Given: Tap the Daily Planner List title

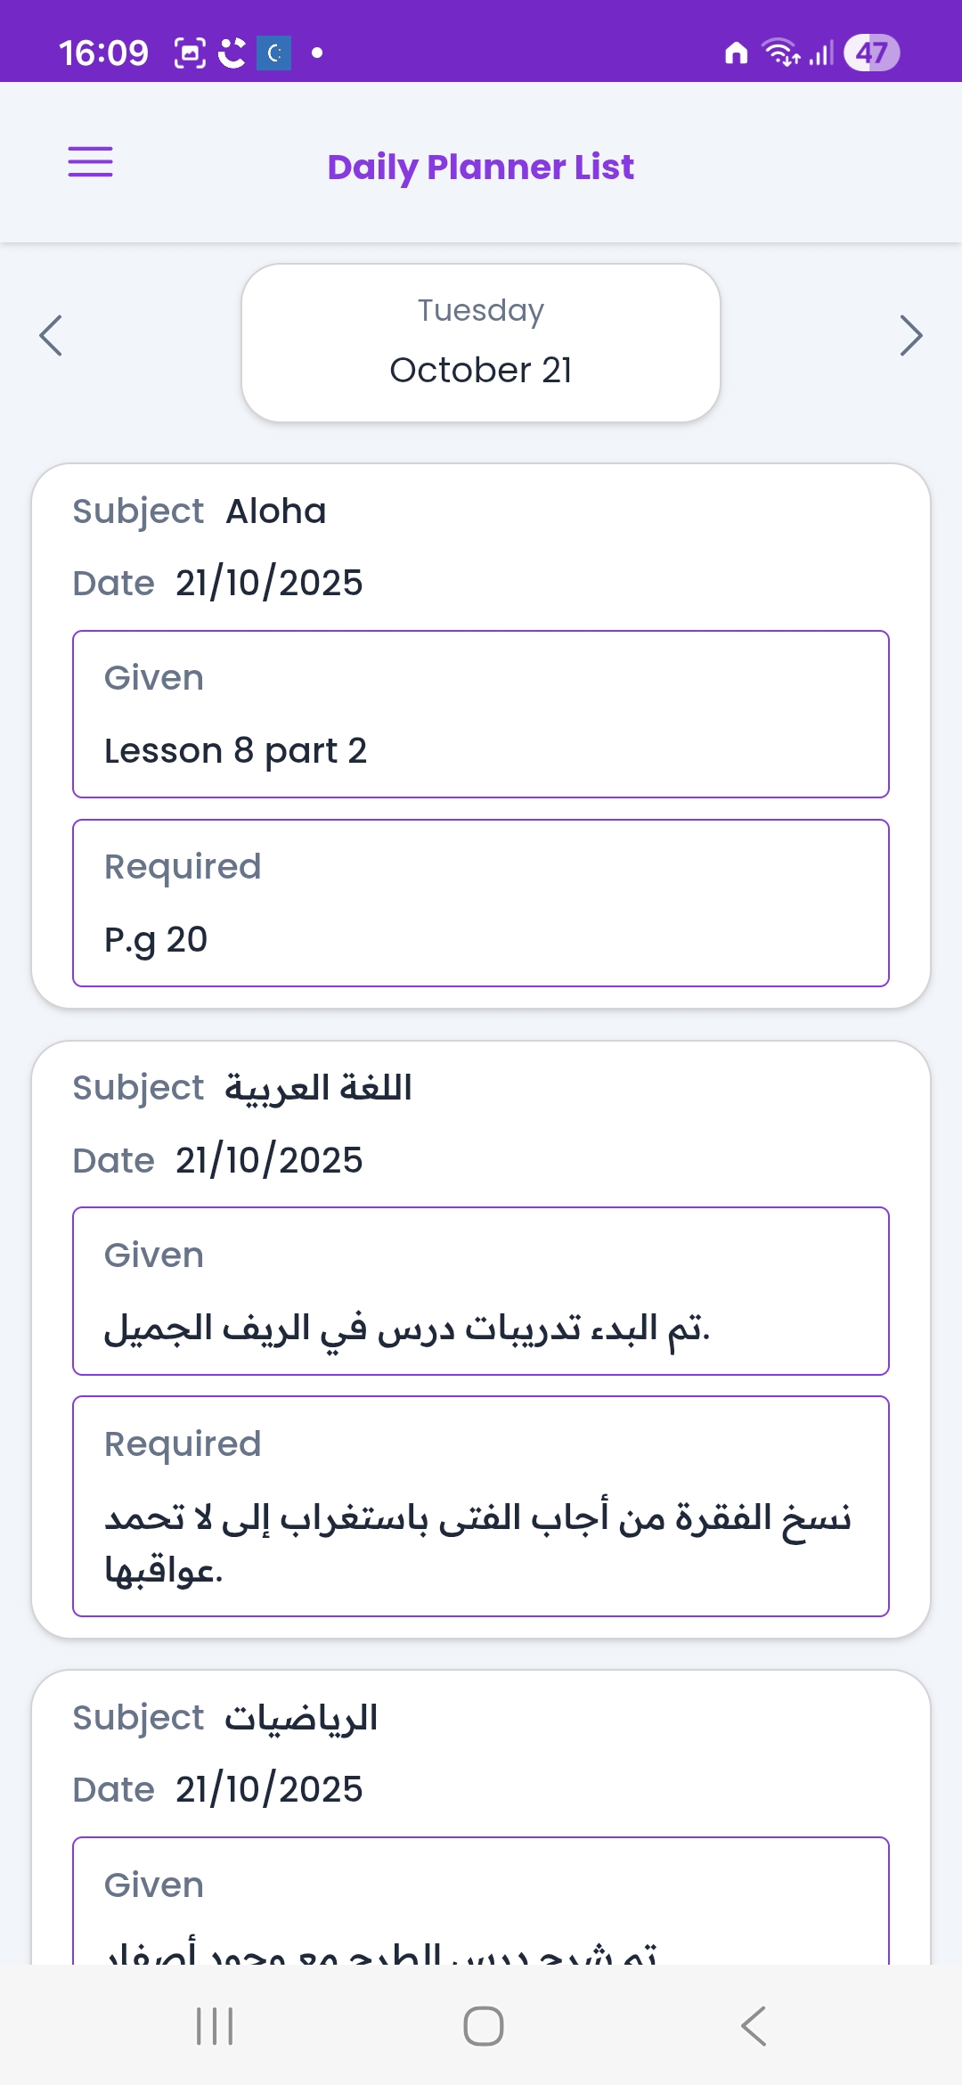Looking at the screenshot, I should point(481,167).
